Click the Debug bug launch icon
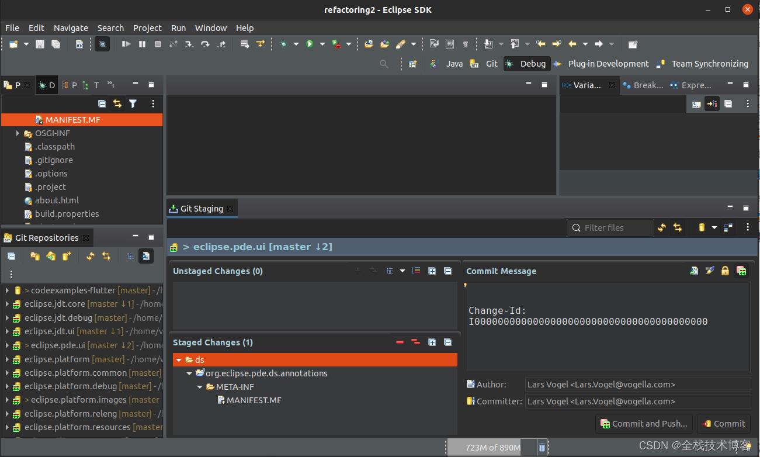The height and width of the screenshot is (457, 760). (x=283, y=44)
